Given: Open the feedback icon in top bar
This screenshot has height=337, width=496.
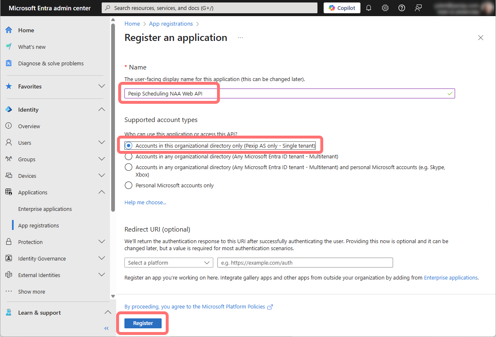Looking at the screenshot, I should point(418,8).
